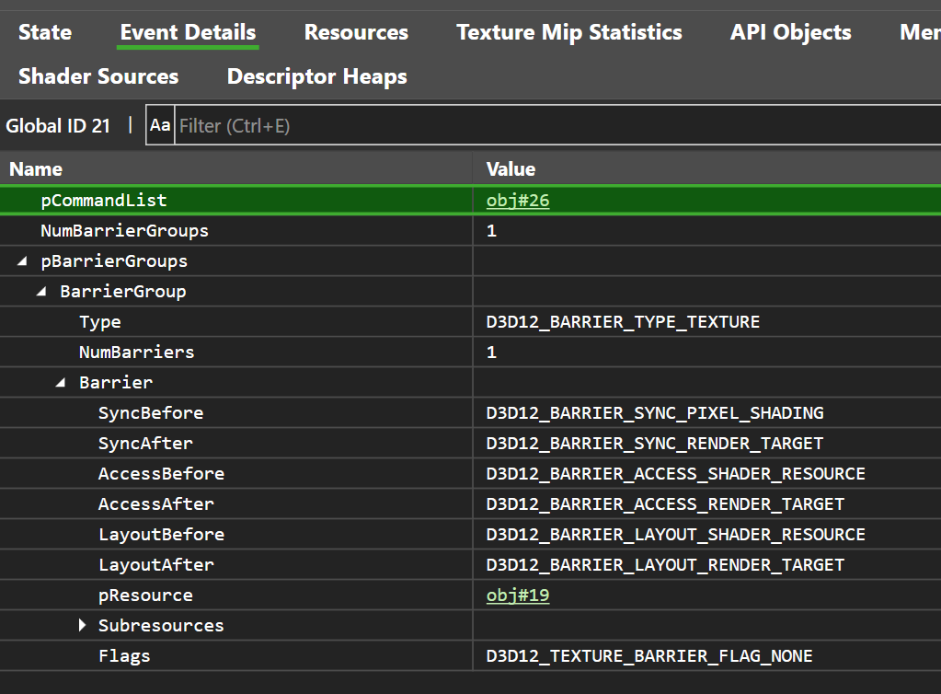This screenshot has width=941, height=694.
Task: Open the Shader Sources tab
Action: click(x=98, y=76)
